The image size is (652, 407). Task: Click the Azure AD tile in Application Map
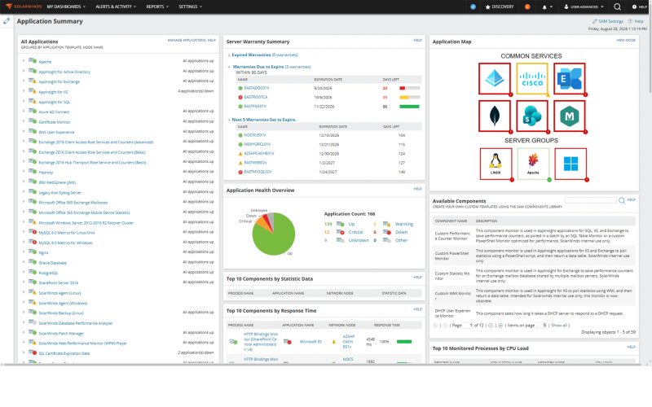click(495, 78)
